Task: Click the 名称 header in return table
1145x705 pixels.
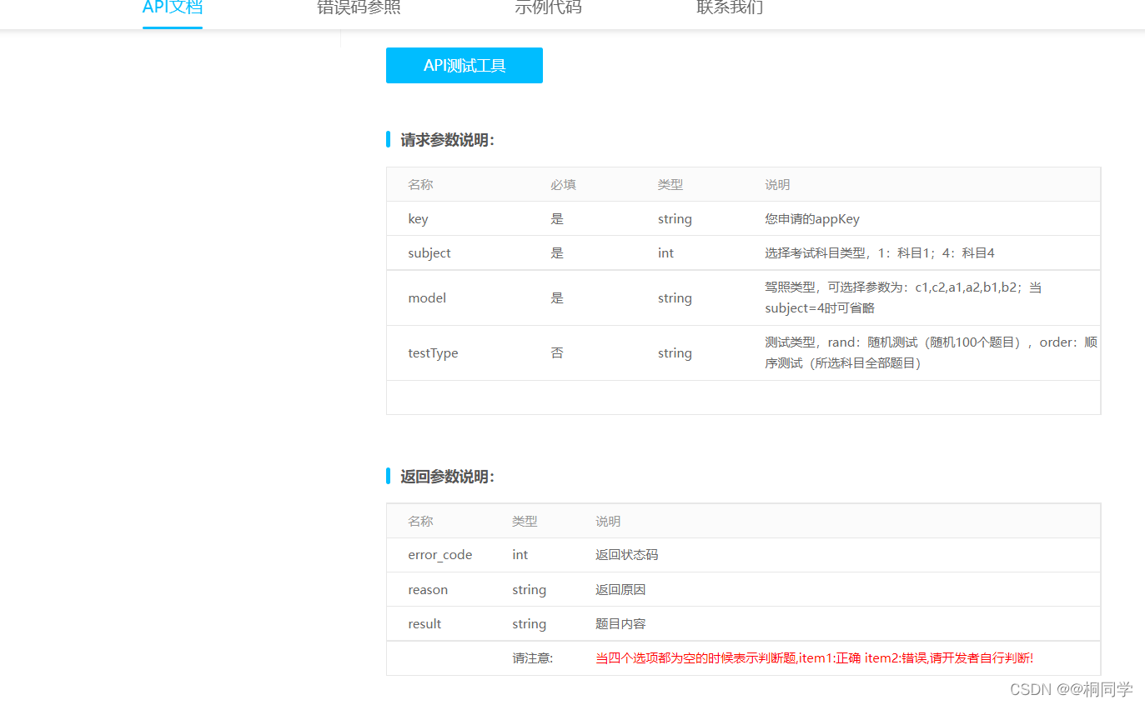Action: click(x=420, y=522)
